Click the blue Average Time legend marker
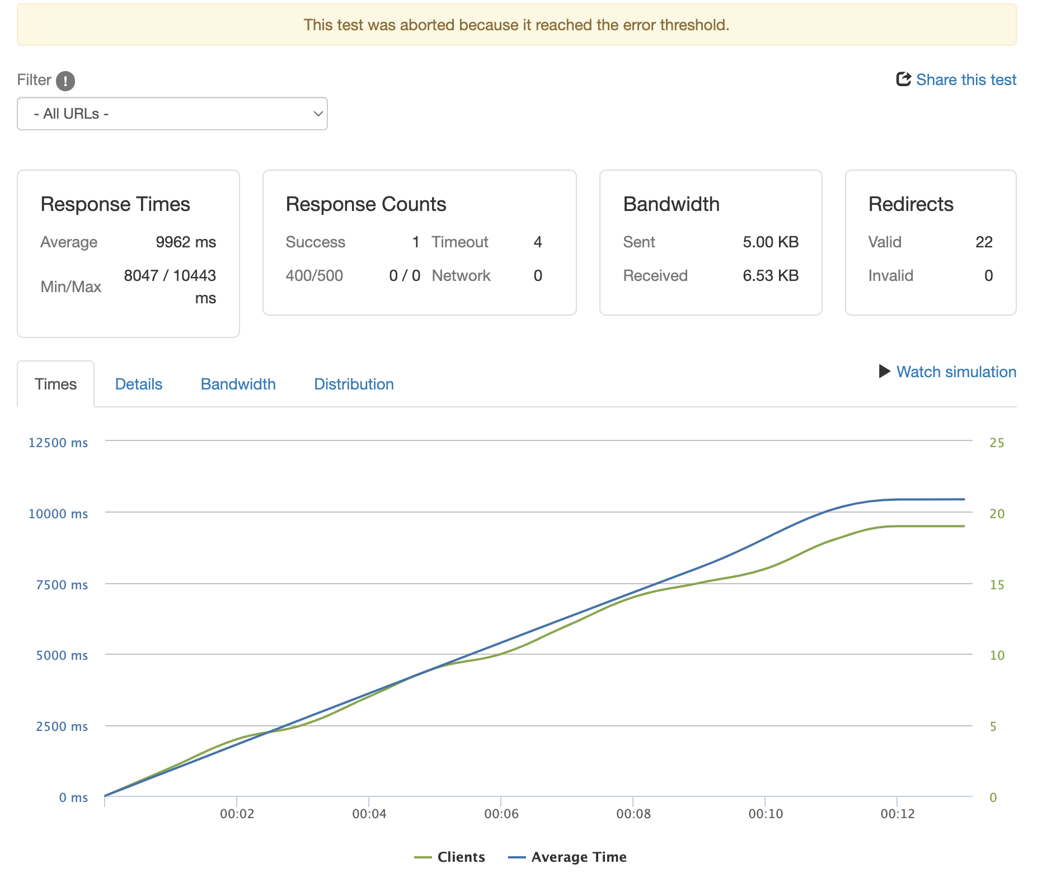 pos(517,857)
